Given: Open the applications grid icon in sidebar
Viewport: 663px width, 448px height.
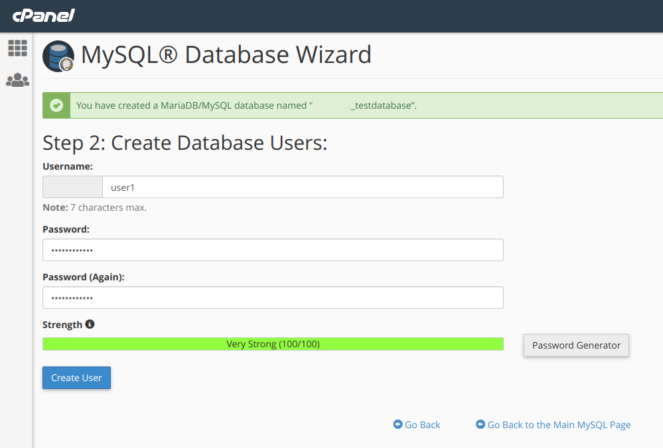Looking at the screenshot, I should 17,47.
